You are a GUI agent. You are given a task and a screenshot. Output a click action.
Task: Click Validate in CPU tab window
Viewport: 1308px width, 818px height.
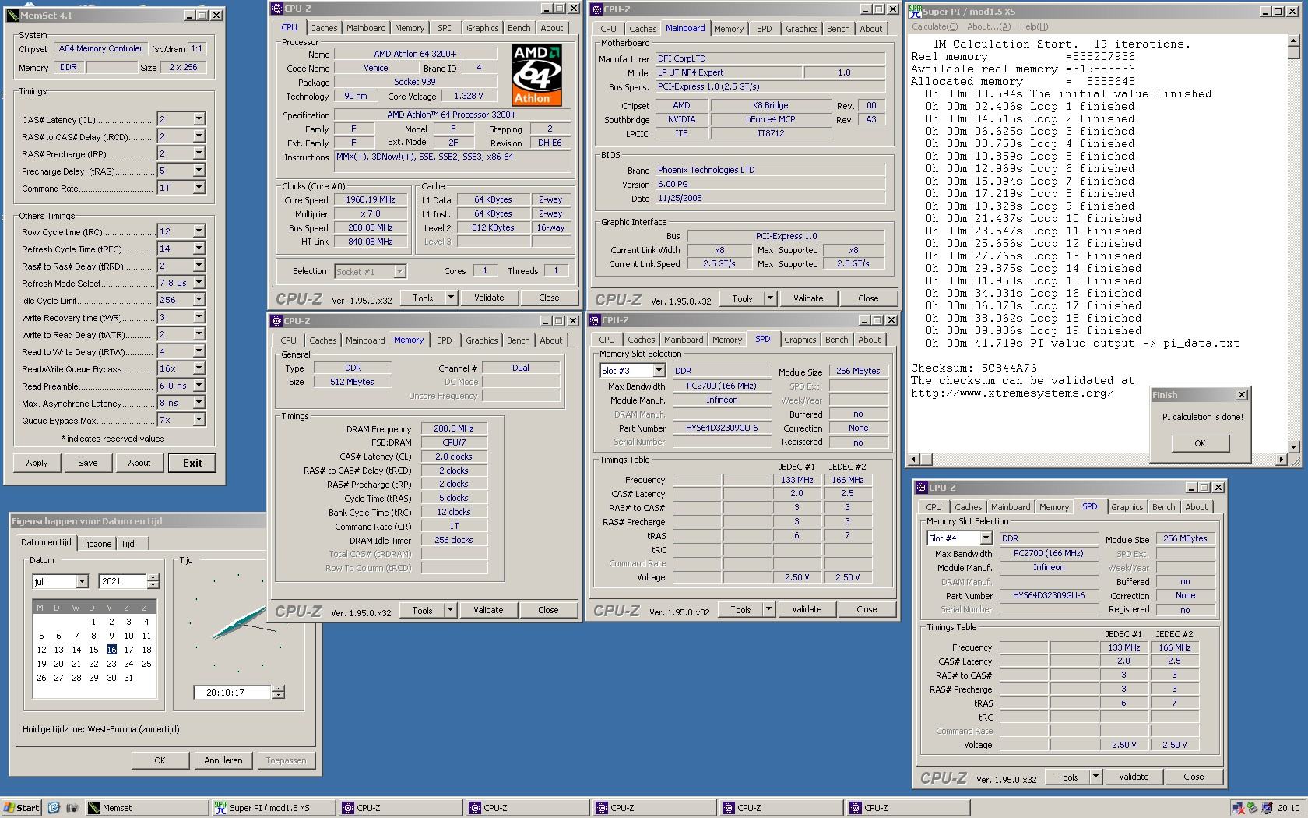489,298
